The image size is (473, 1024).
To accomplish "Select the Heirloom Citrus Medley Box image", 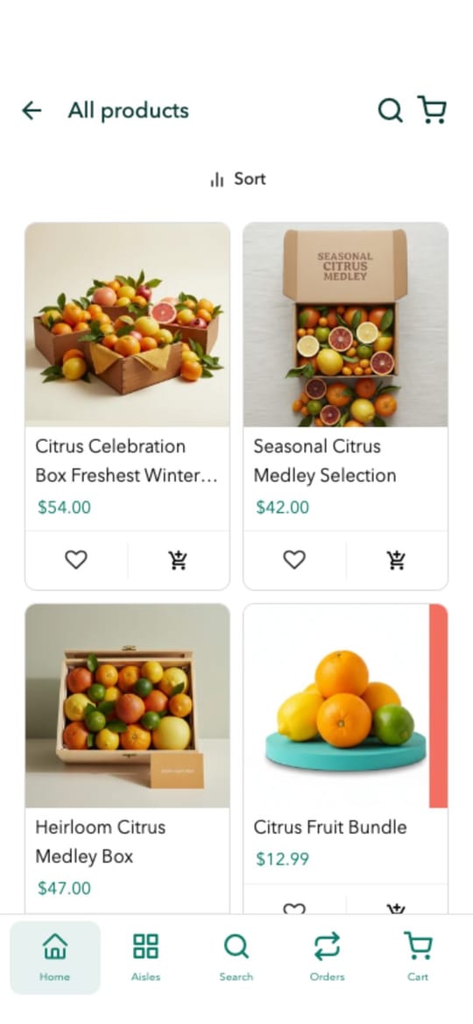I will (x=127, y=706).
